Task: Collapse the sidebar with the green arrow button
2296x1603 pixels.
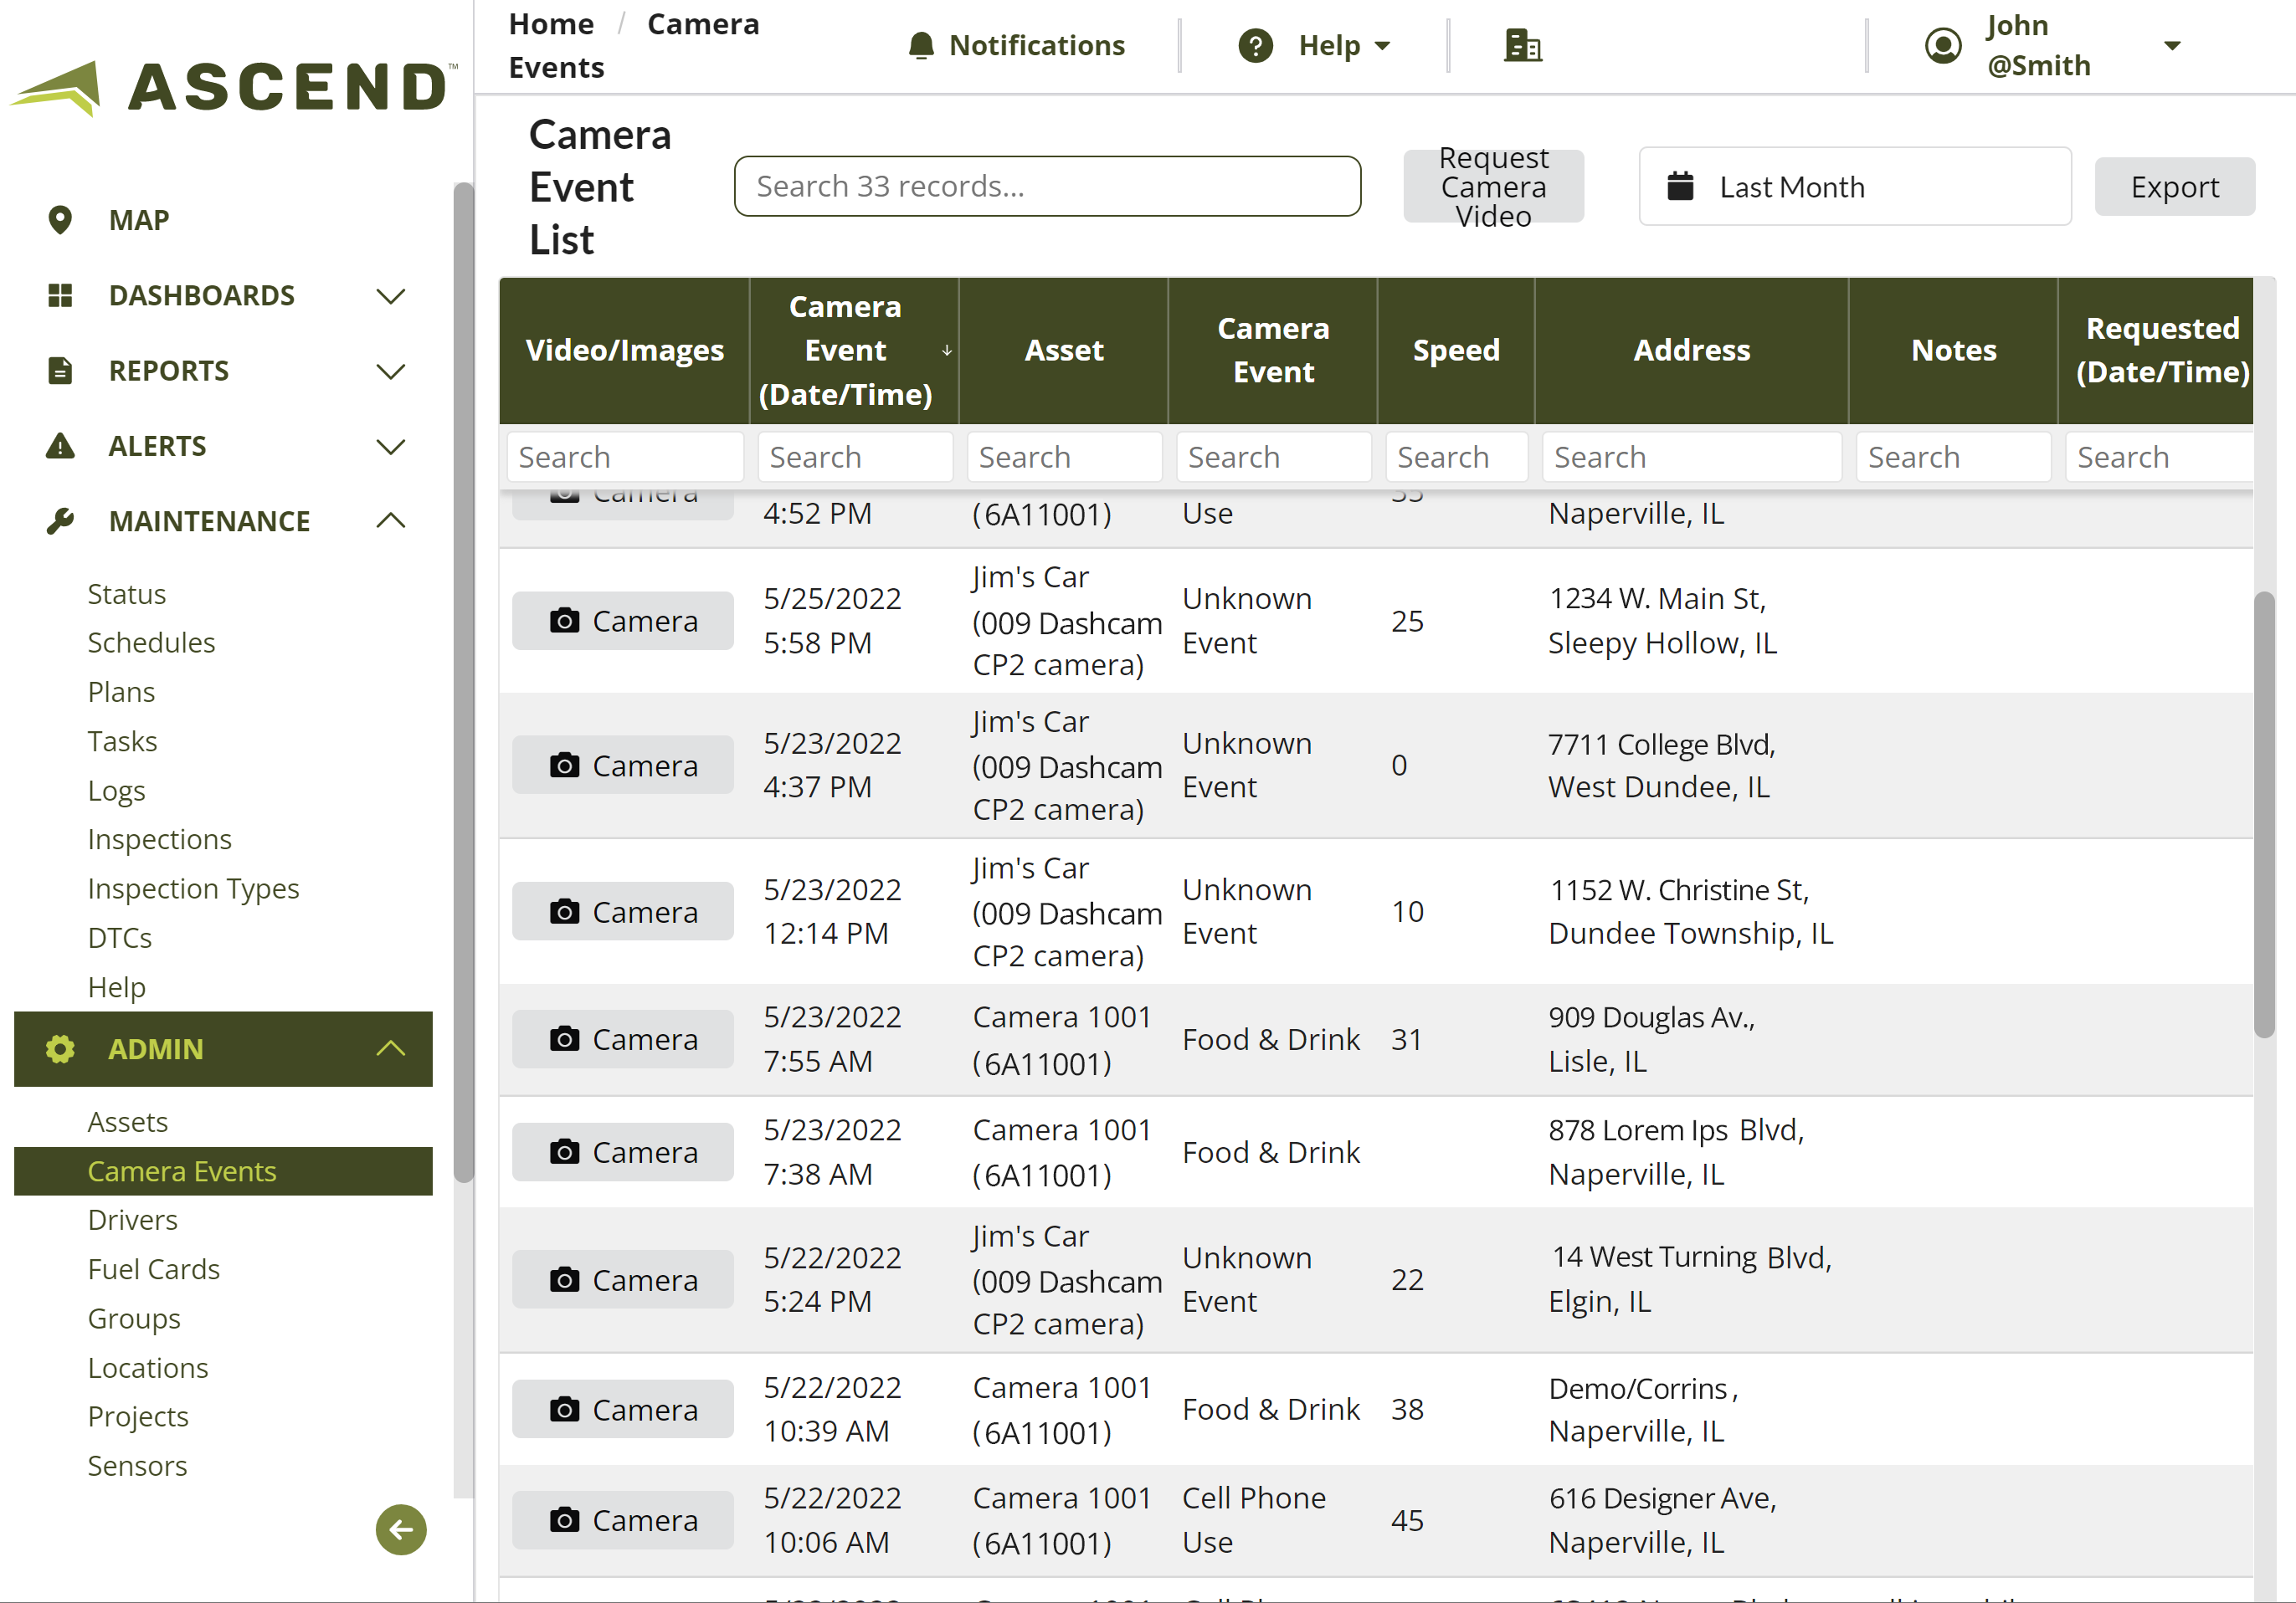Action: pos(400,1530)
